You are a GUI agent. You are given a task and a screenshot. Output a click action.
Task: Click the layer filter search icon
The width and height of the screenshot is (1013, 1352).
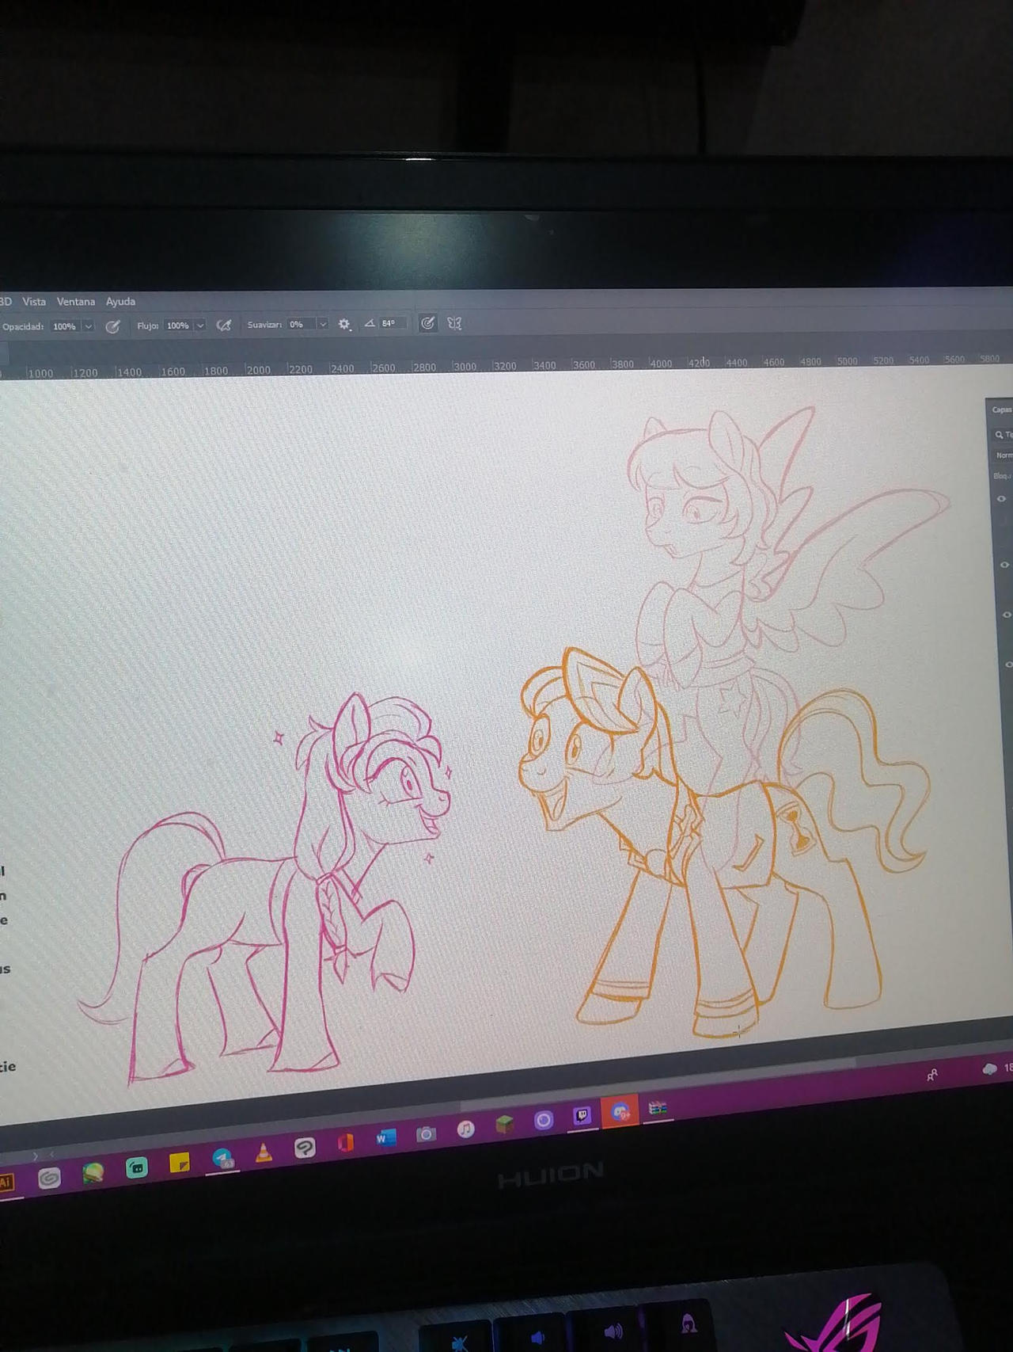1000,434
